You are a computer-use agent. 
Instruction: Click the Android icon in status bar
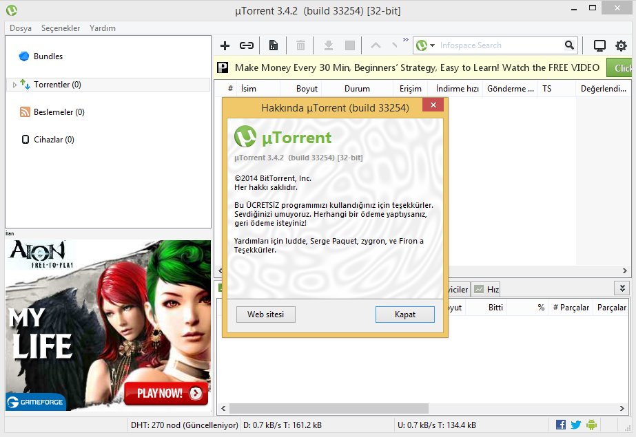coord(591,425)
